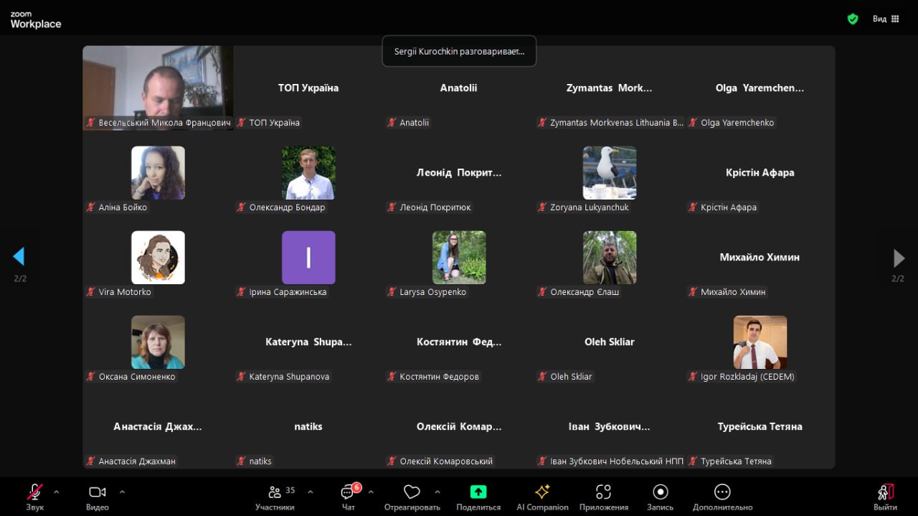Click the React (Отреагировать) heart icon
The width and height of the screenshot is (918, 516).
point(412,492)
